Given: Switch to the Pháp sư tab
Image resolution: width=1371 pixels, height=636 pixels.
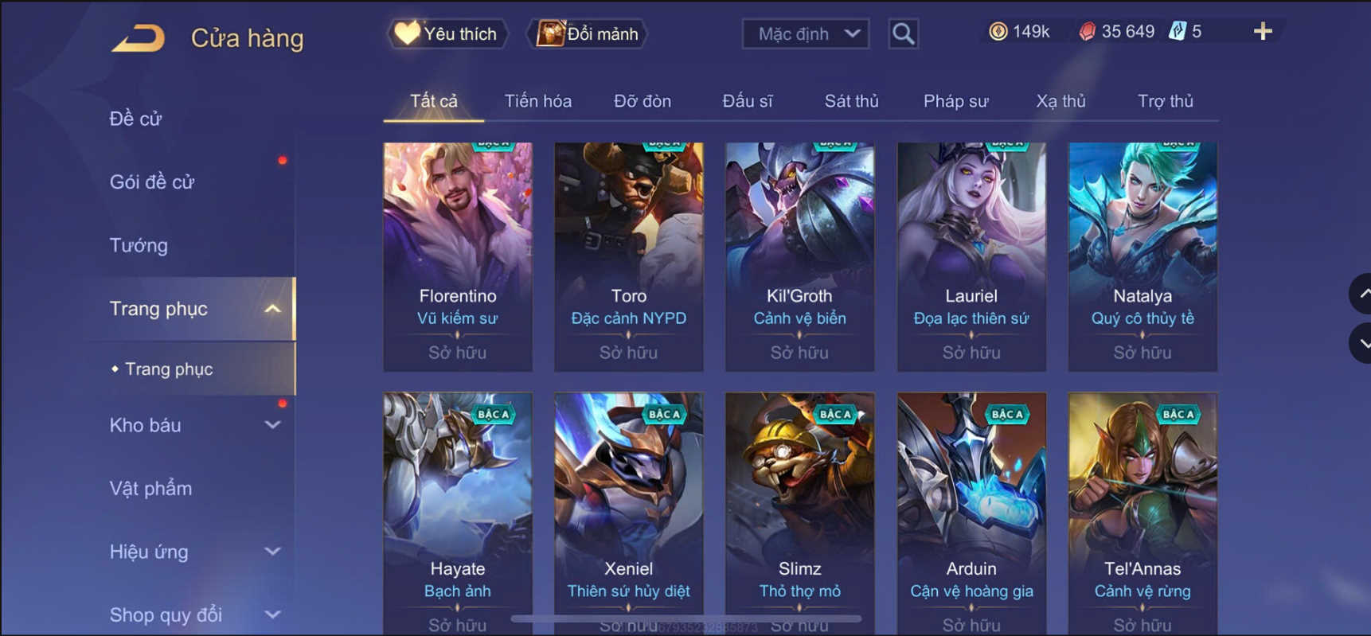Looking at the screenshot, I should pos(955,101).
